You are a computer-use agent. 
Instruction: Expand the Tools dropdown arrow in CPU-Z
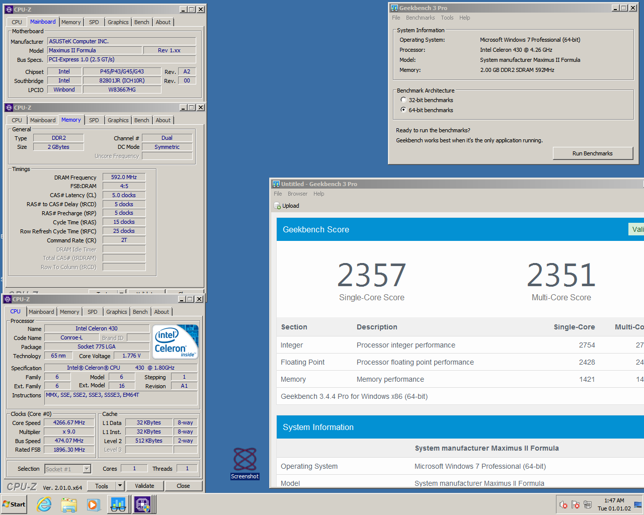tap(120, 486)
